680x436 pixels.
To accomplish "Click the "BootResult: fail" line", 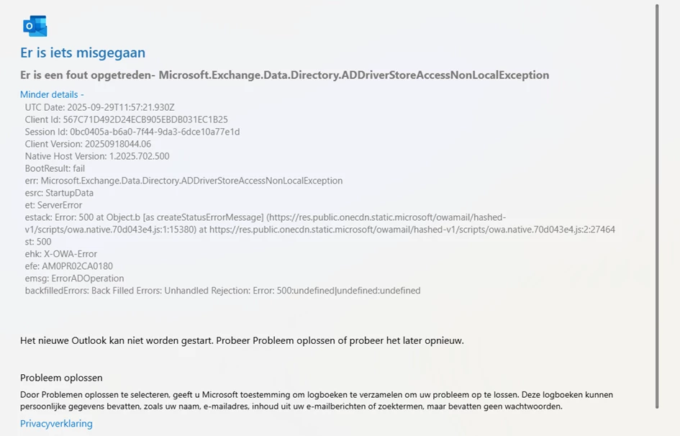I will [x=55, y=168].
